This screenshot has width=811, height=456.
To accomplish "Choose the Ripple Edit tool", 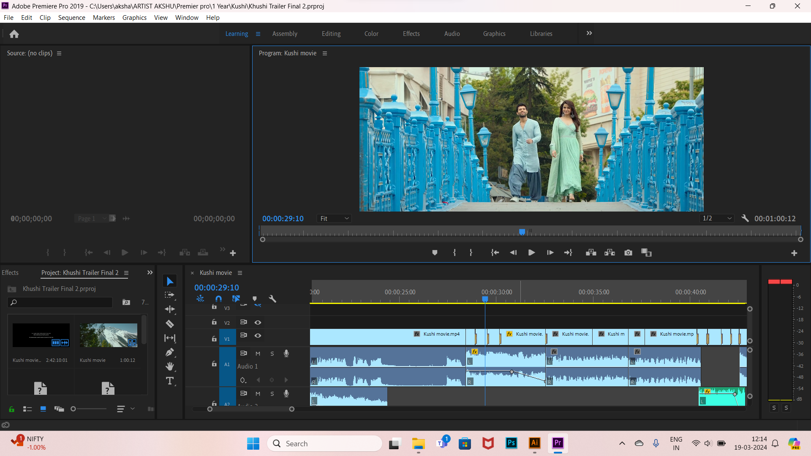I will pos(170,309).
